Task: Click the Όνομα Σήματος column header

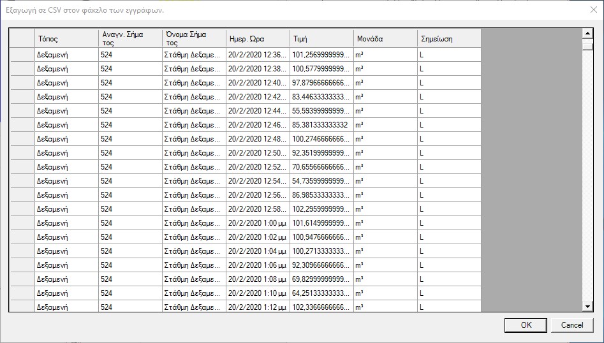Action: [x=194, y=38]
